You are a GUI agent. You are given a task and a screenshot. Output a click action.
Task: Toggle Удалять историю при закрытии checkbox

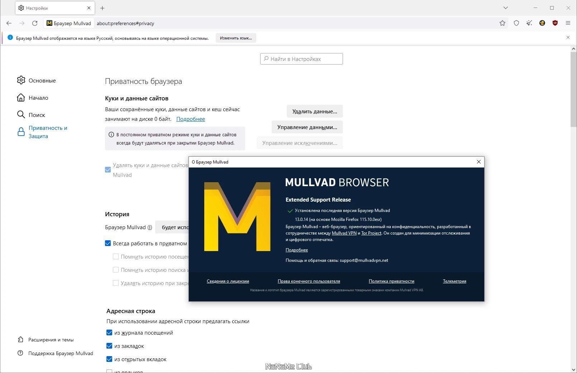[x=116, y=283]
